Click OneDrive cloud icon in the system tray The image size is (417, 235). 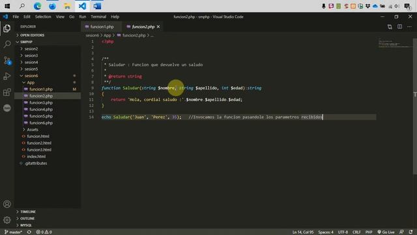coord(375,6)
